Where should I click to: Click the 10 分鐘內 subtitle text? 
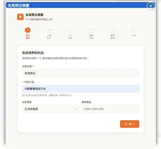click(x=39, y=19)
